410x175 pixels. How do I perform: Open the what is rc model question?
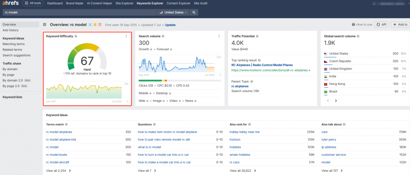tap(150, 147)
